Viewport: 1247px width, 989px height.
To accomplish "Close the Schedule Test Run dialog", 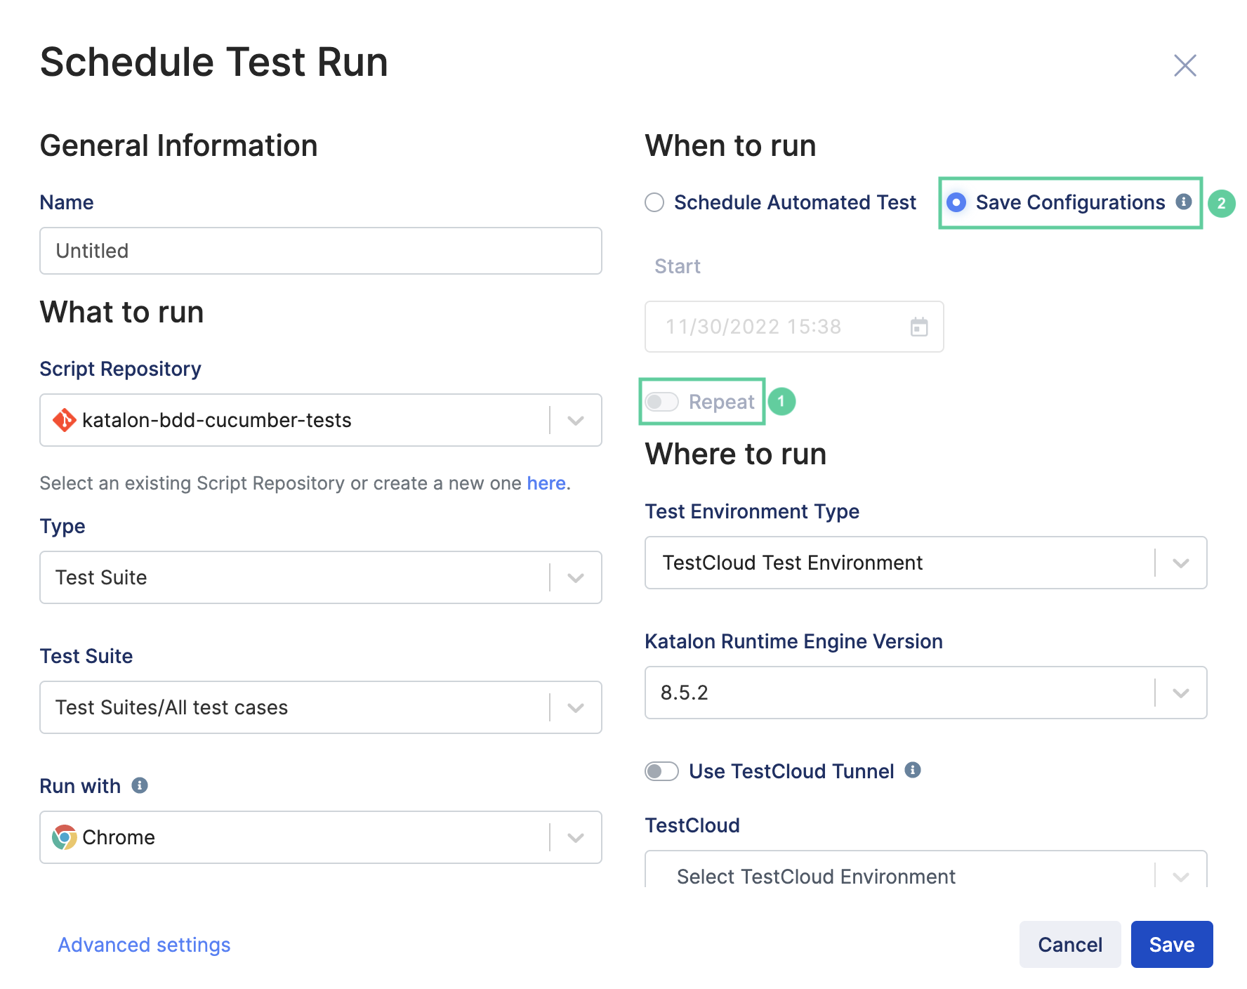I will click(1185, 65).
